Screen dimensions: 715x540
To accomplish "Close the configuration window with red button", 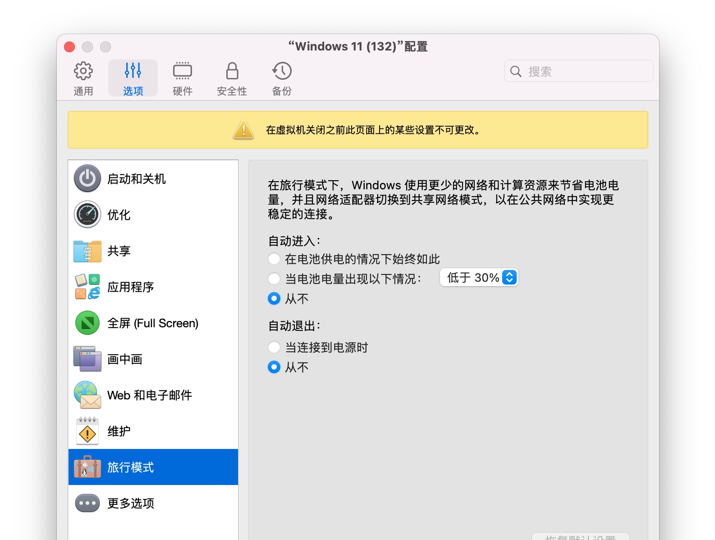I will click(x=69, y=47).
